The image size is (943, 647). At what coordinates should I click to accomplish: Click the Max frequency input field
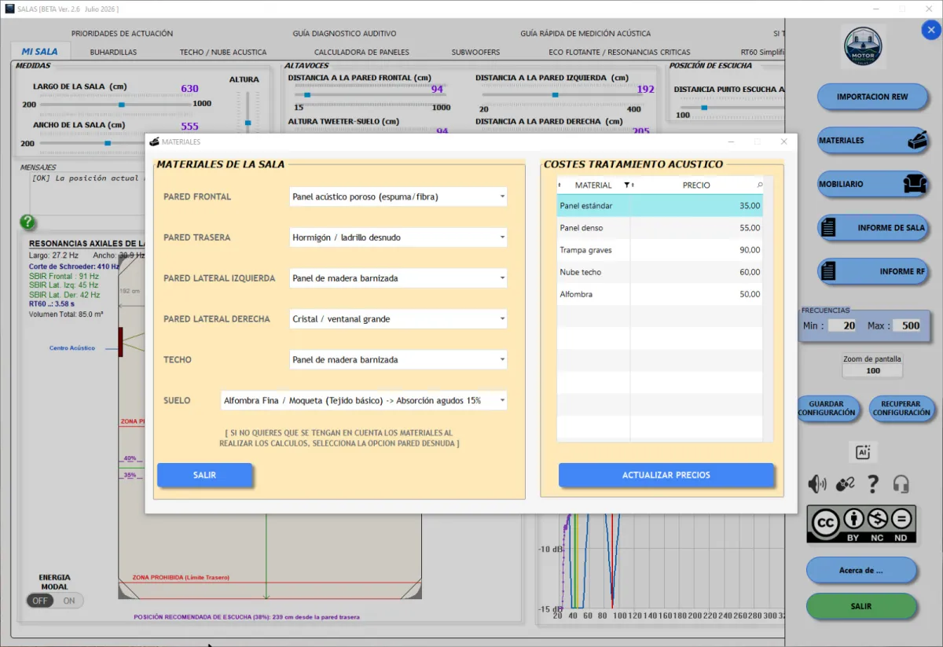[906, 325]
